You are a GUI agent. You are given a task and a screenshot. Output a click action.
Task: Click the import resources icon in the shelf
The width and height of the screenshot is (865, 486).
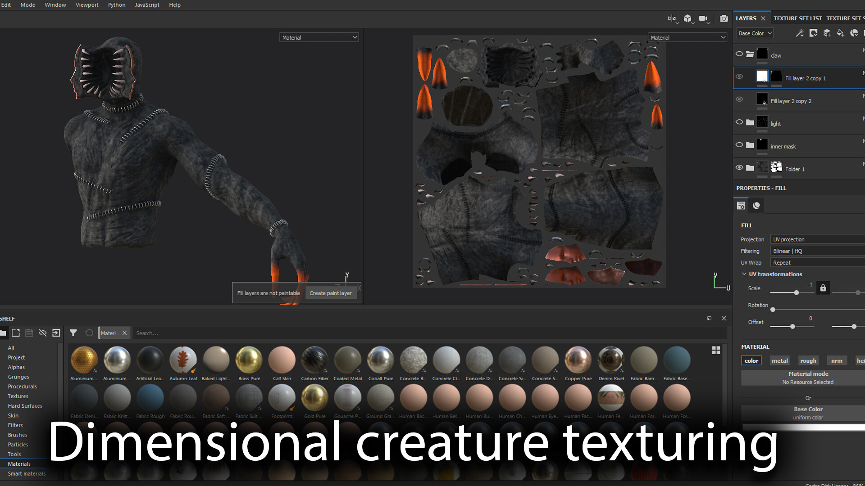56,333
